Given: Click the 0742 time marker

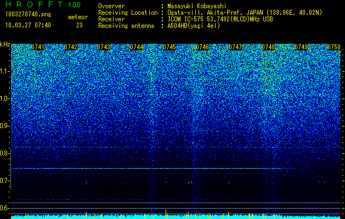Looking at the screenshot, I should point(71,47).
